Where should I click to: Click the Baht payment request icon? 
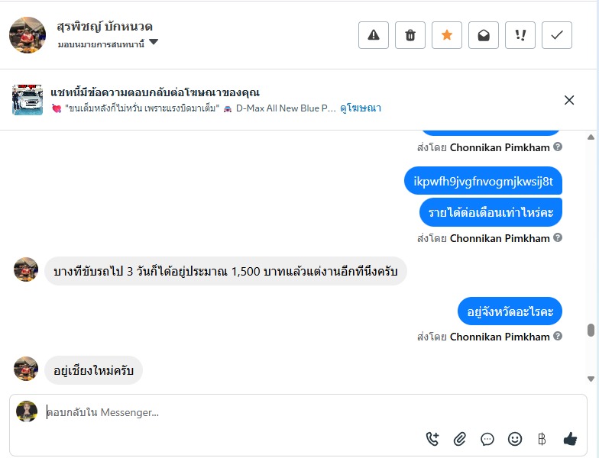(542, 439)
